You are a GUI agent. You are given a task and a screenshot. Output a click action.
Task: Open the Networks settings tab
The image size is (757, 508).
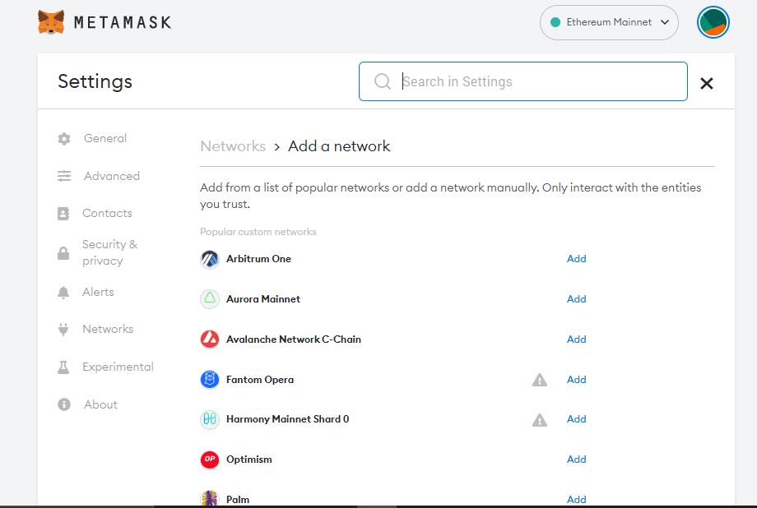[x=108, y=329]
